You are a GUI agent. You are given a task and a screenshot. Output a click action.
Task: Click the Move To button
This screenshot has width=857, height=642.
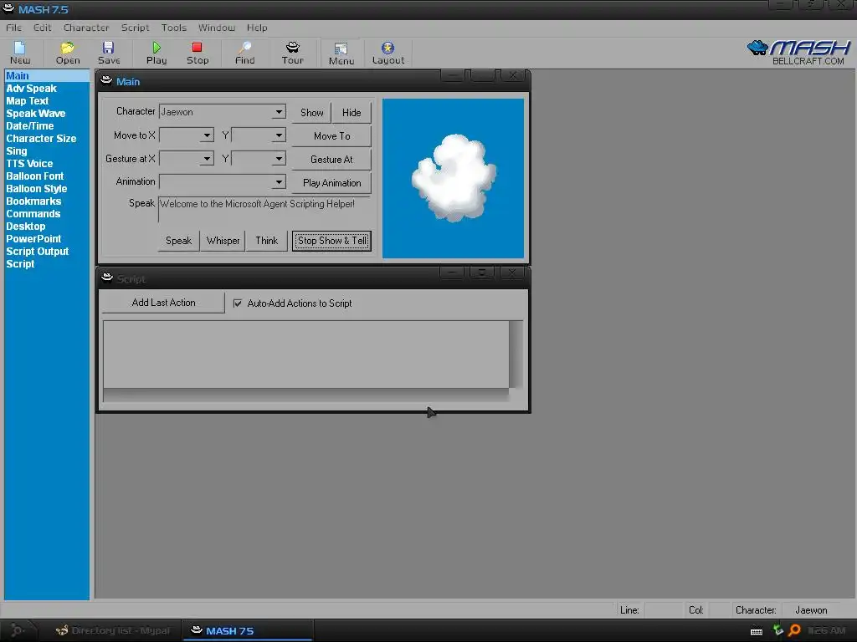point(331,136)
